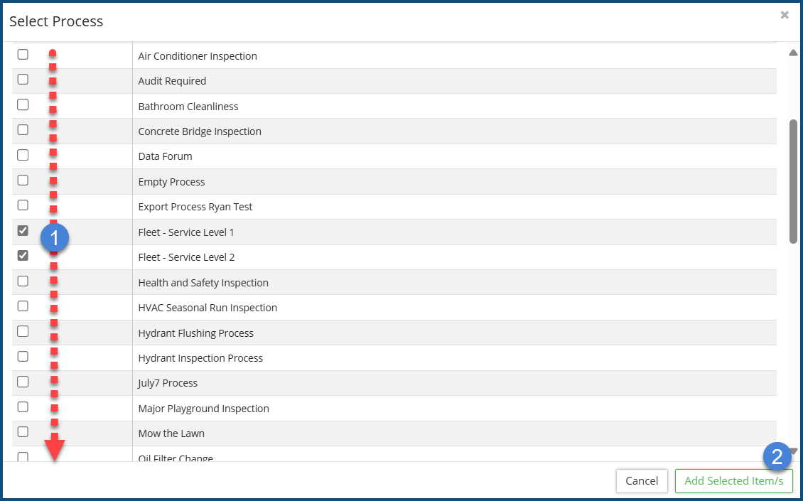
Task: Uncheck Fleet - Service Level 1
Action: 23,231
